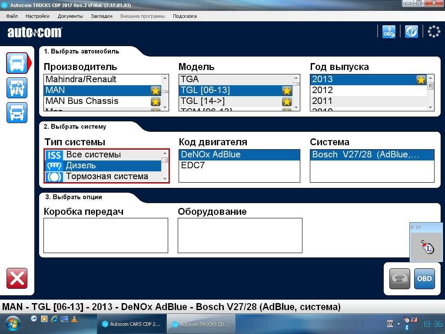Click model list scroll down arrow

(296, 107)
